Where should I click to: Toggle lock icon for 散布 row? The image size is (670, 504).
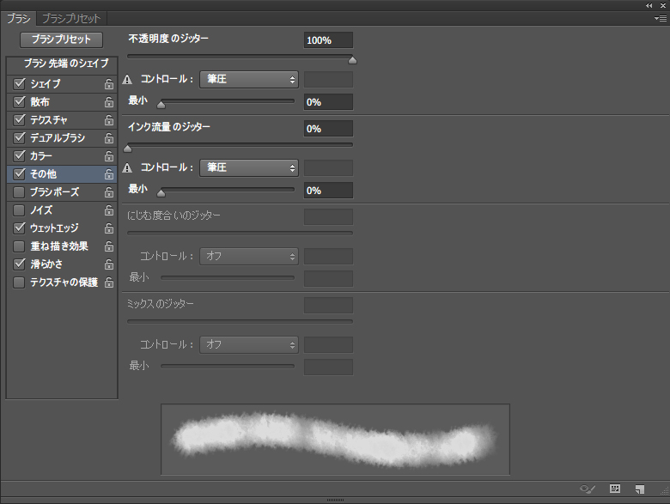coord(109,102)
